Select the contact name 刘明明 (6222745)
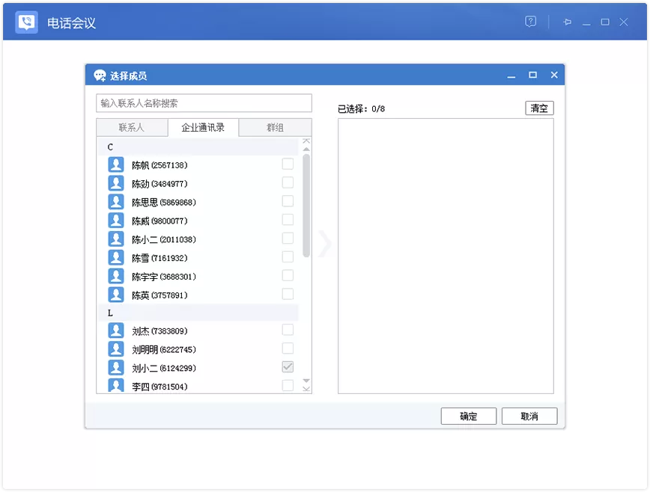This screenshot has width=650, height=492. point(164,350)
